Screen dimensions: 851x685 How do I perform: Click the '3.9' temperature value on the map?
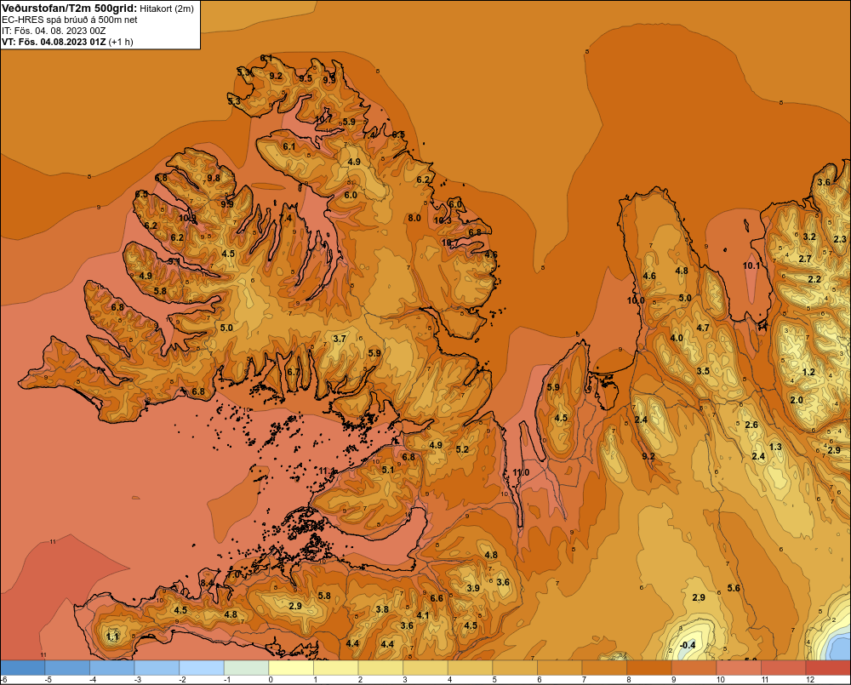[472, 588]
